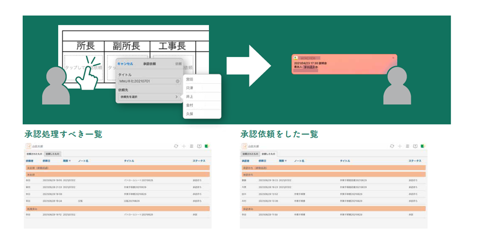Click green status icon in 承認依頼をした一覧
This screenshot has height=246, width=477.
tap(423, 146)
